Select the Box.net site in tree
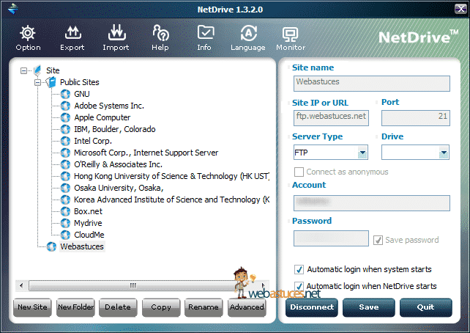 click(x=87, y=211)
